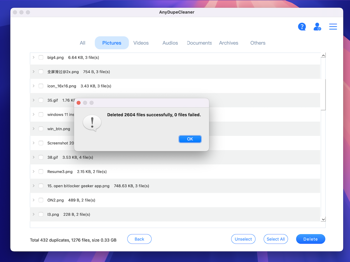Image resolution: width=350 pixels, height=262 pixels.
Task: Expand the icon_16x16.png duplicate group
Action: (34, 86)
